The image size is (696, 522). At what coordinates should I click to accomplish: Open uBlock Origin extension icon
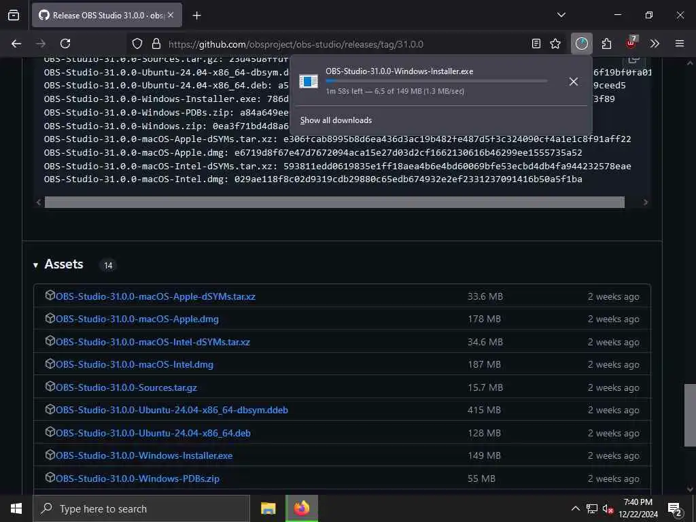[x=631, y=43]
